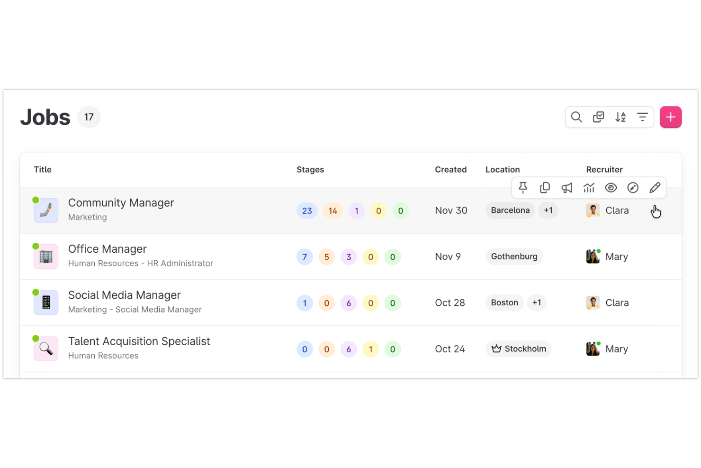Click the Boston location tag
This screenshot has height=468, width=701.
pyautogui.click(x=504, y=303)
